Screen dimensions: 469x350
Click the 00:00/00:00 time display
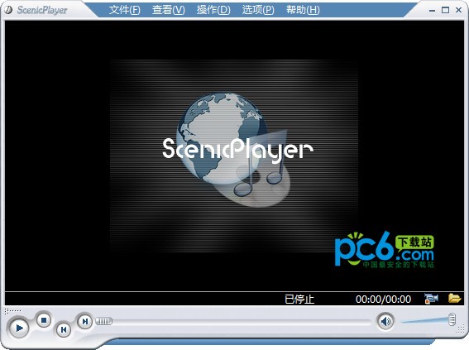[383, 300]
